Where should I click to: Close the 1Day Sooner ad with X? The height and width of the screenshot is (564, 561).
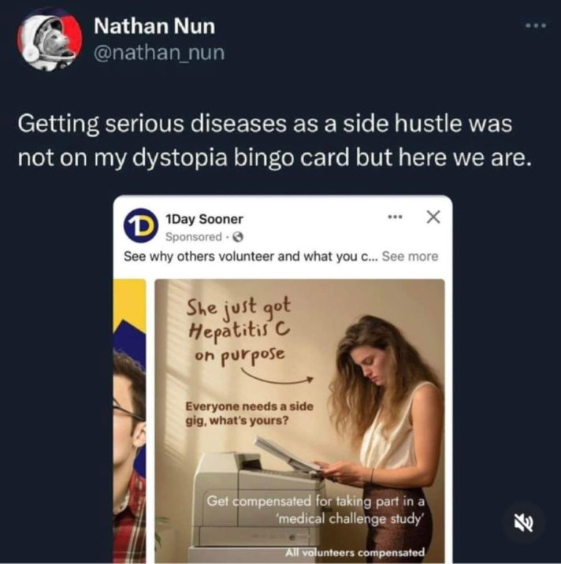[433, 217]
